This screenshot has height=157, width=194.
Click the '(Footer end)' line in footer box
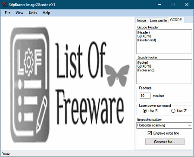[x=146, y=70]
